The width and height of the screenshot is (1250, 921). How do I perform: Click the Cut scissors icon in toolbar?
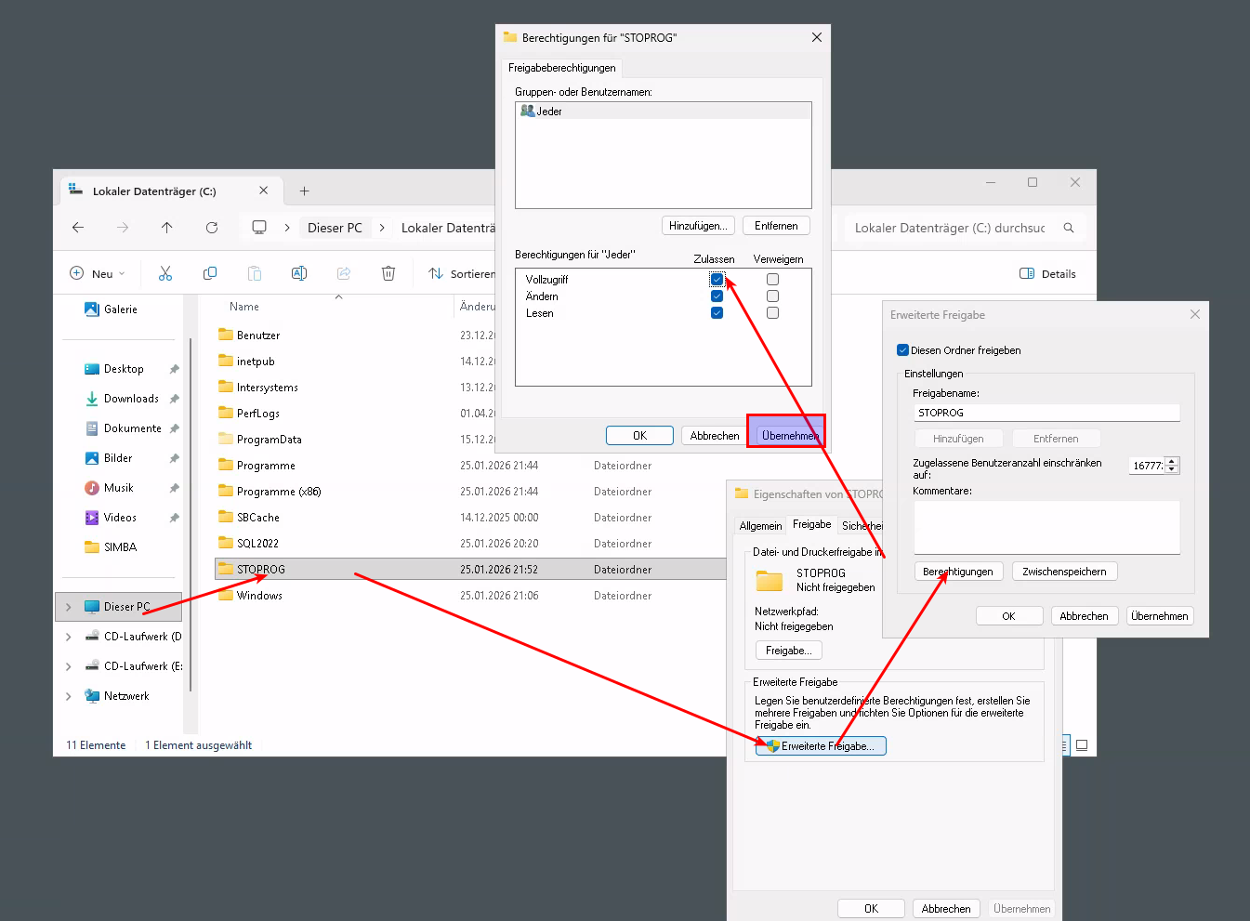click(x=165, y=273)
